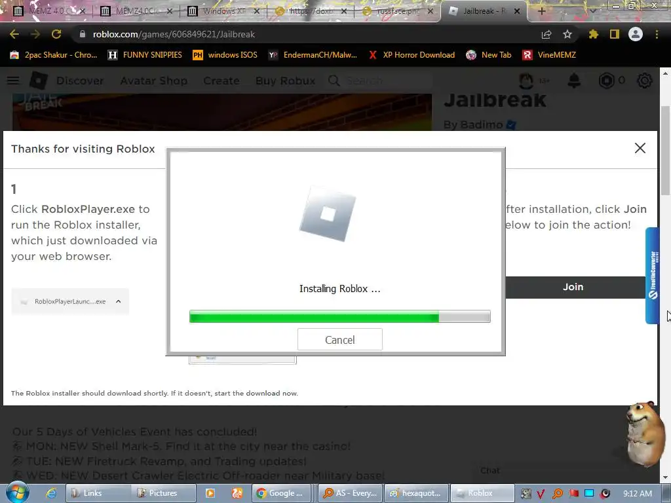Click the roblox.com address bar
Image resolution: width=671 pixels, height=503 pixels.
coord(299,34)
